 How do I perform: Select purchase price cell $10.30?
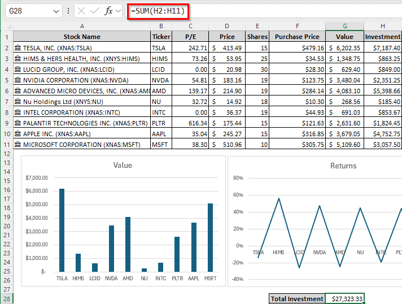[x=297, y=102]
